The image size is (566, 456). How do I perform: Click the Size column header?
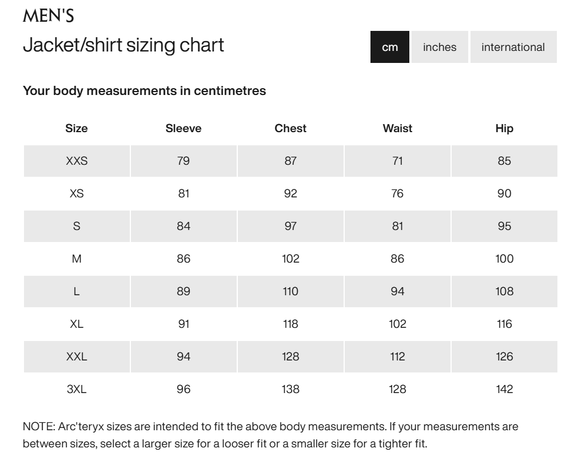(x=77, y=128)
